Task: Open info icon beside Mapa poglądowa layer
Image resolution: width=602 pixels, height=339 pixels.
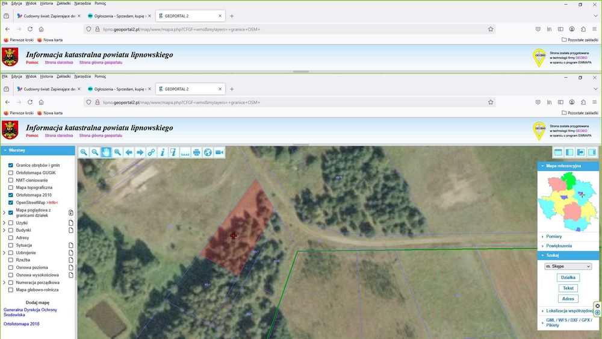Action: point(70,213)
